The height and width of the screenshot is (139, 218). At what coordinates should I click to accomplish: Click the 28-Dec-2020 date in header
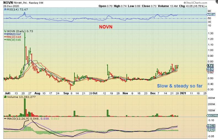coord(11,6)
